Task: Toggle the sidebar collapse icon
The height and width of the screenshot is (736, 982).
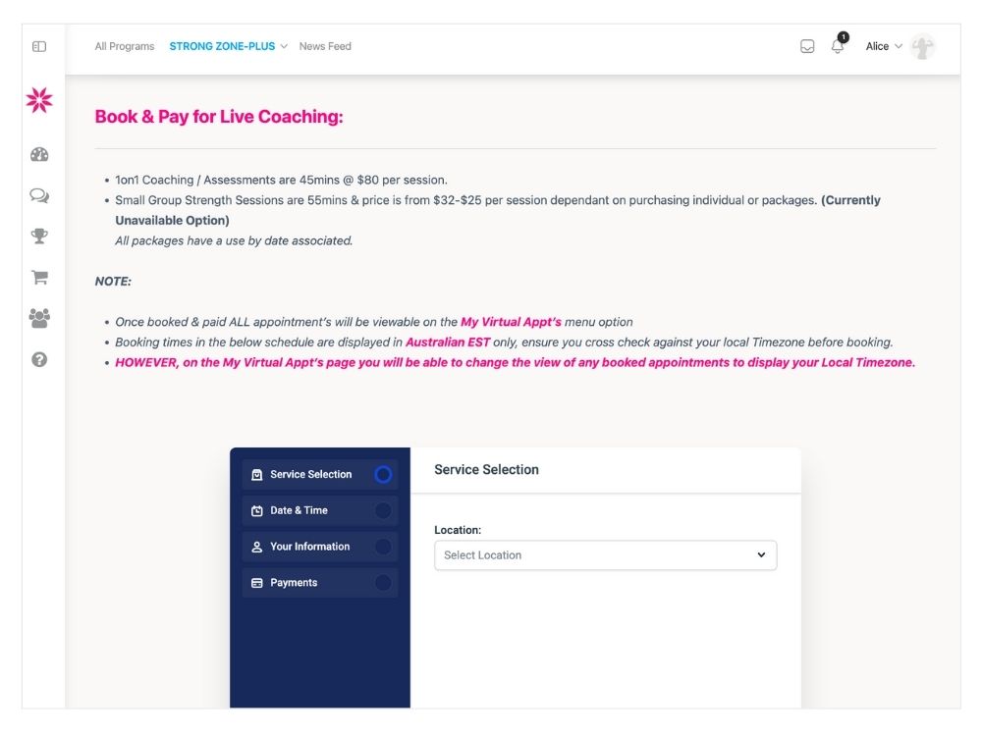Action: pos(39,46)
